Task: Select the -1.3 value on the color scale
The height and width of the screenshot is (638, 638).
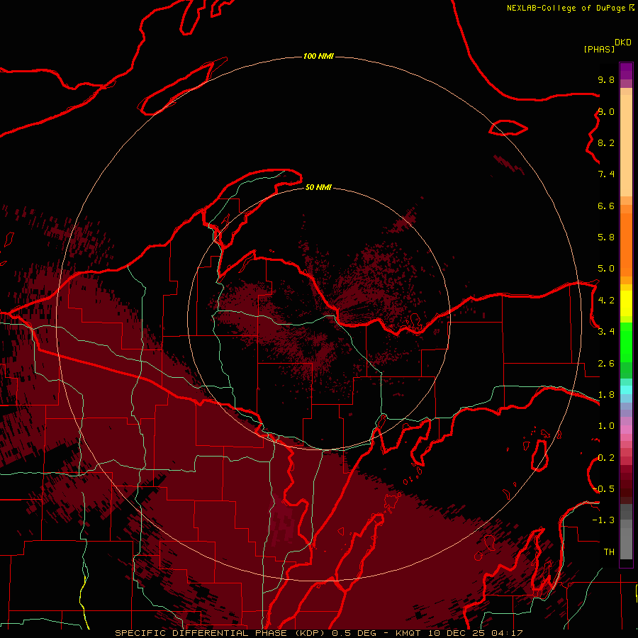Action: tap(603, 520)
